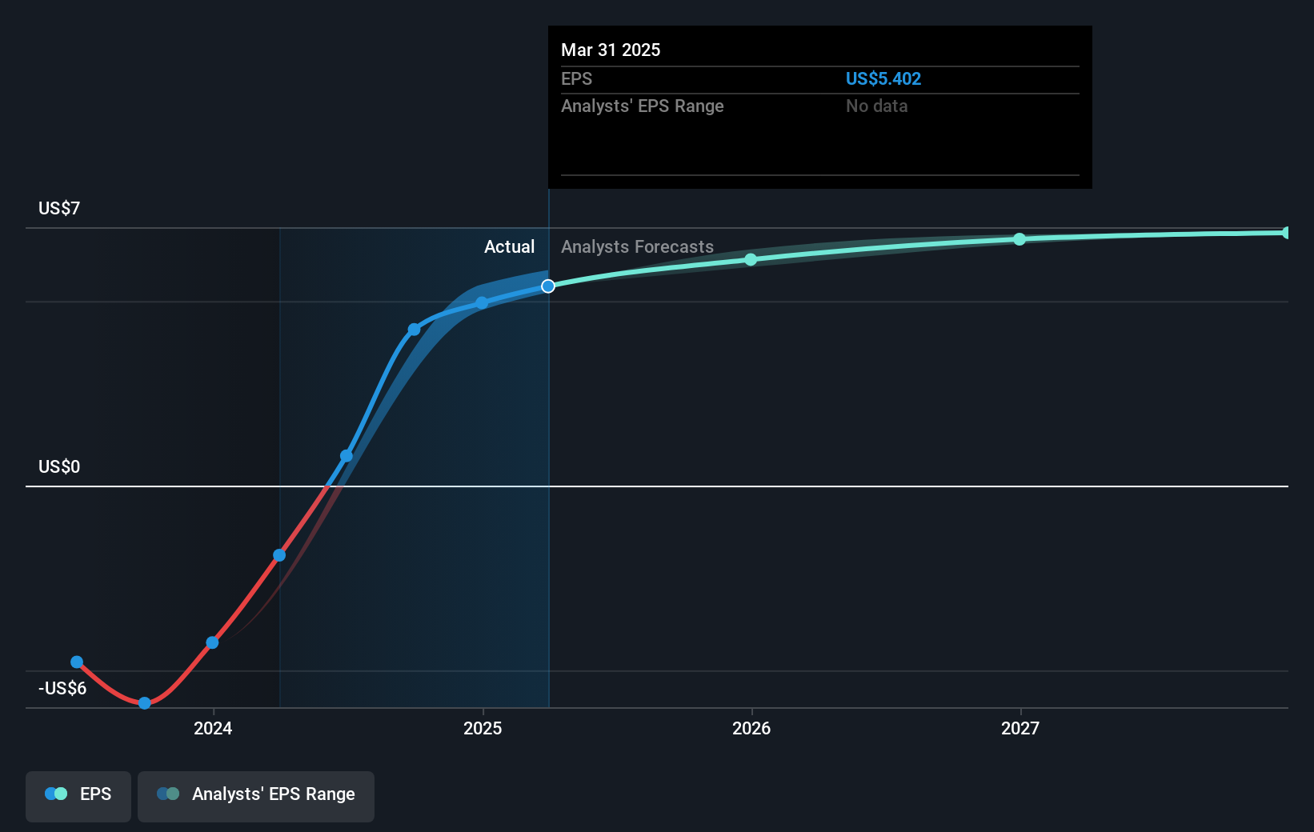Image resolution: width=1314 pixels, height=832 pixels.
Task: Click the highlighted Mar 31 2025 data point
Action: [x=548, y=286]
